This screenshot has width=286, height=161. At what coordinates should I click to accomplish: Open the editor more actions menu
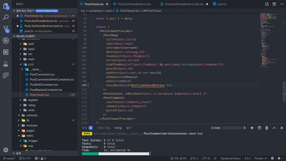(282, 4)
